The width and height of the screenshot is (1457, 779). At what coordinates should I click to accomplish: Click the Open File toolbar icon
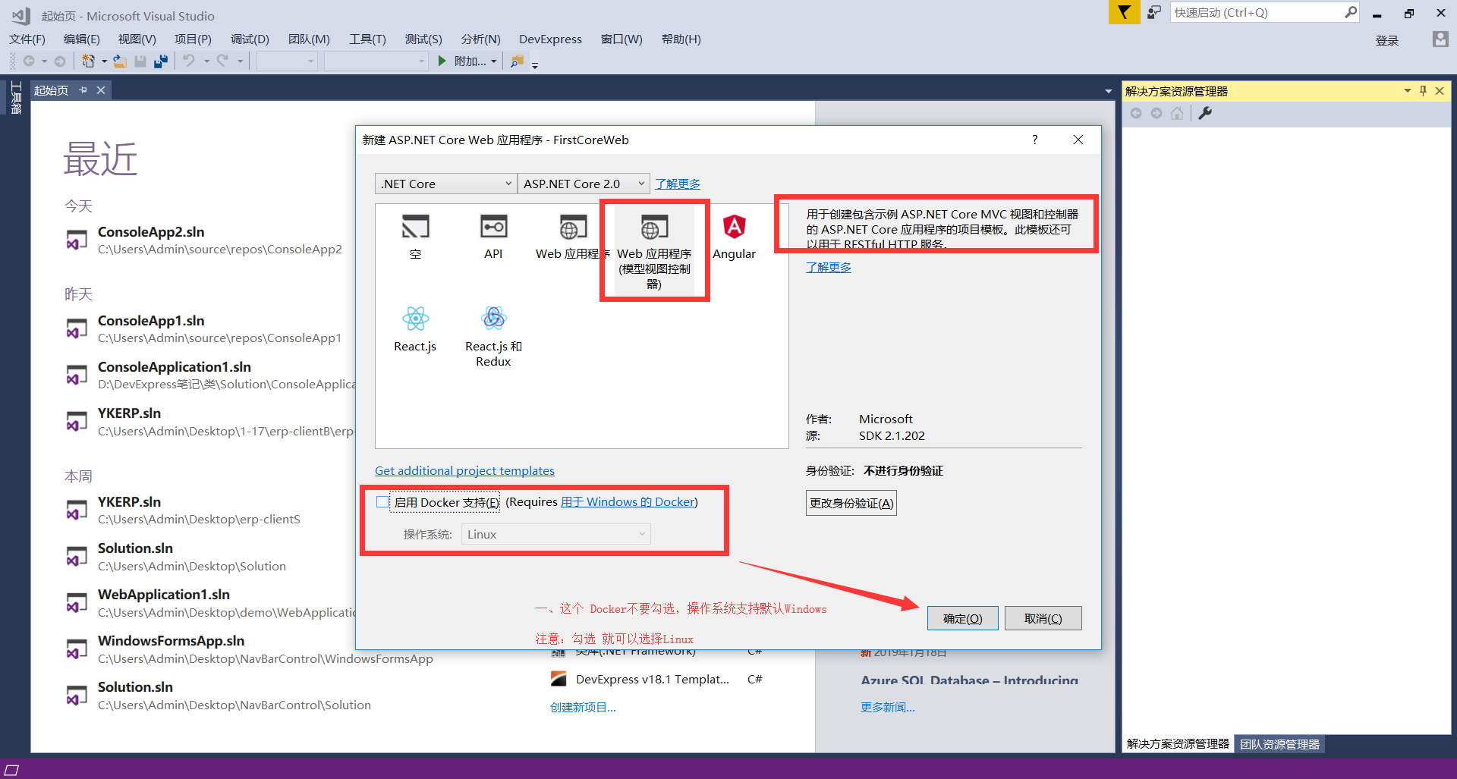[x=120, y=61]
